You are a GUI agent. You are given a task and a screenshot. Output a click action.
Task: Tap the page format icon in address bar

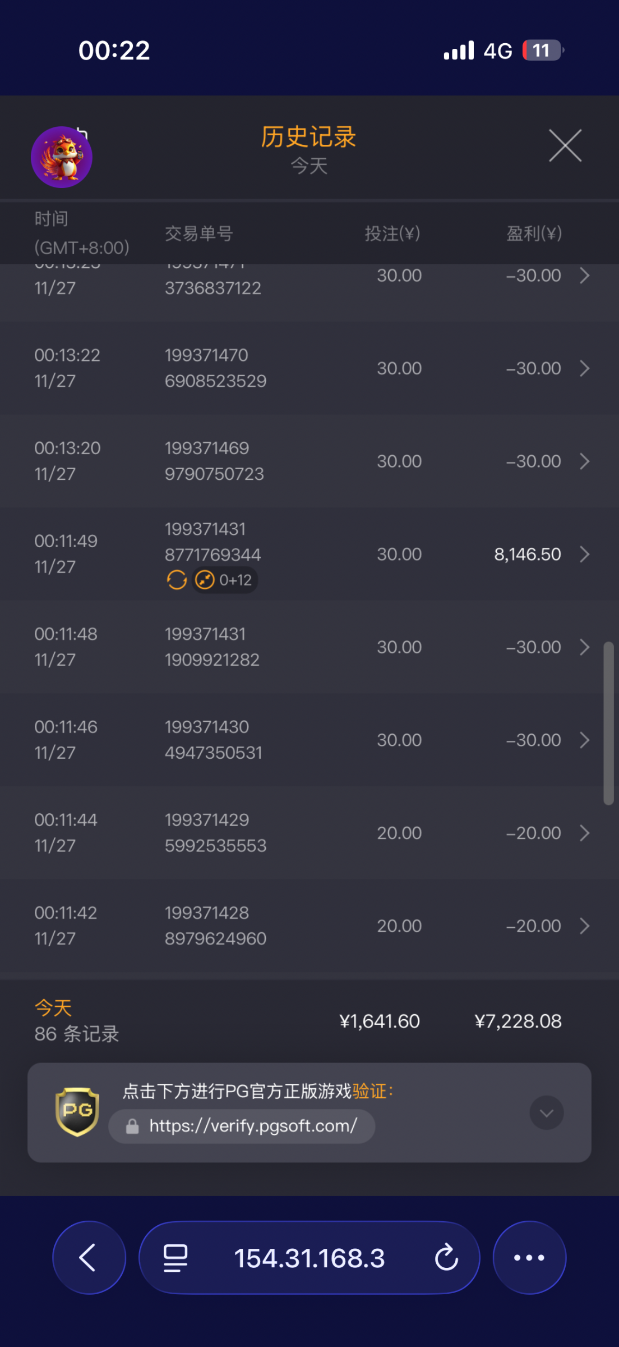click(175, 1257)
